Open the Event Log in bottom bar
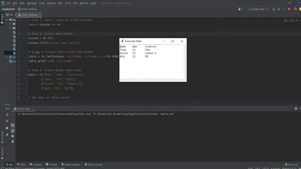 (291, 164)
